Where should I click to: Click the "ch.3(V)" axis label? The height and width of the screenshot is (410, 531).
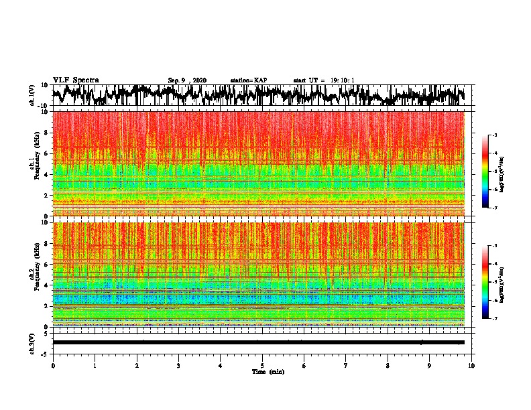[x=33, y=344]
